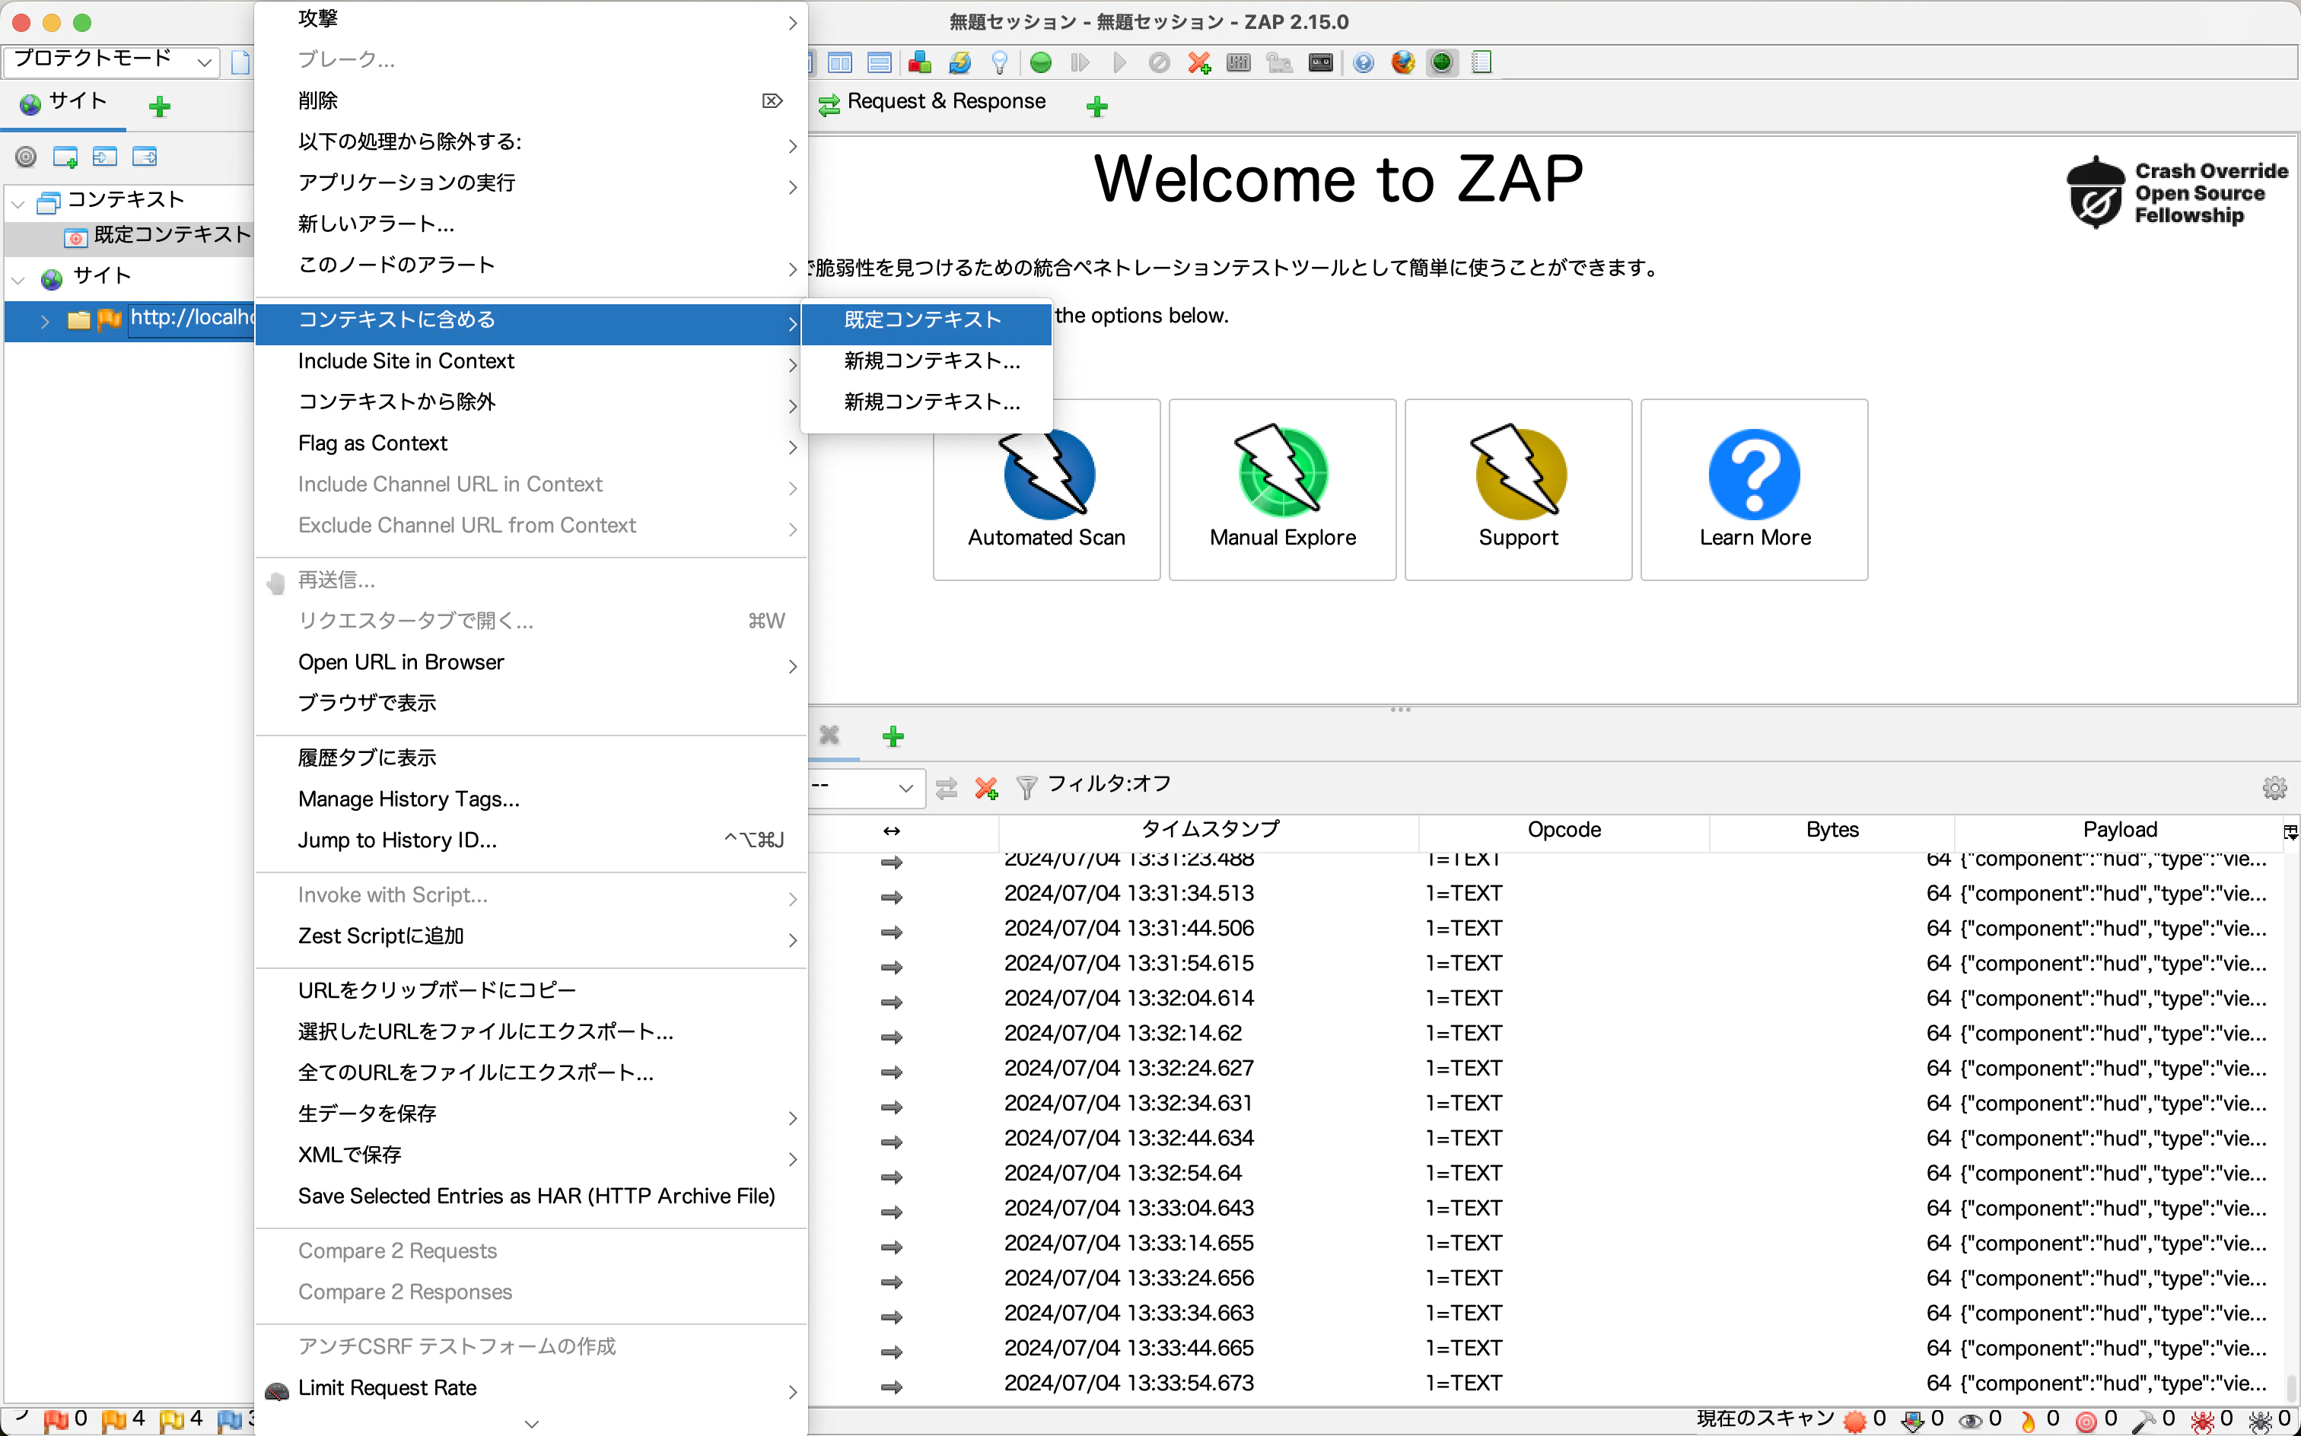
Task: Click URLをクリップボードにコピー menu entry
Action: [x=436, y=990]
